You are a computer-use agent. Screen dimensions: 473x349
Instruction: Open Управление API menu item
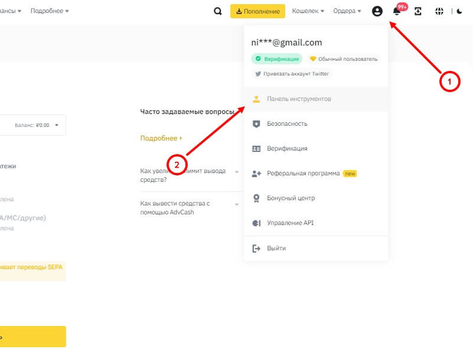pyautogui.click(x=290, y=223)
